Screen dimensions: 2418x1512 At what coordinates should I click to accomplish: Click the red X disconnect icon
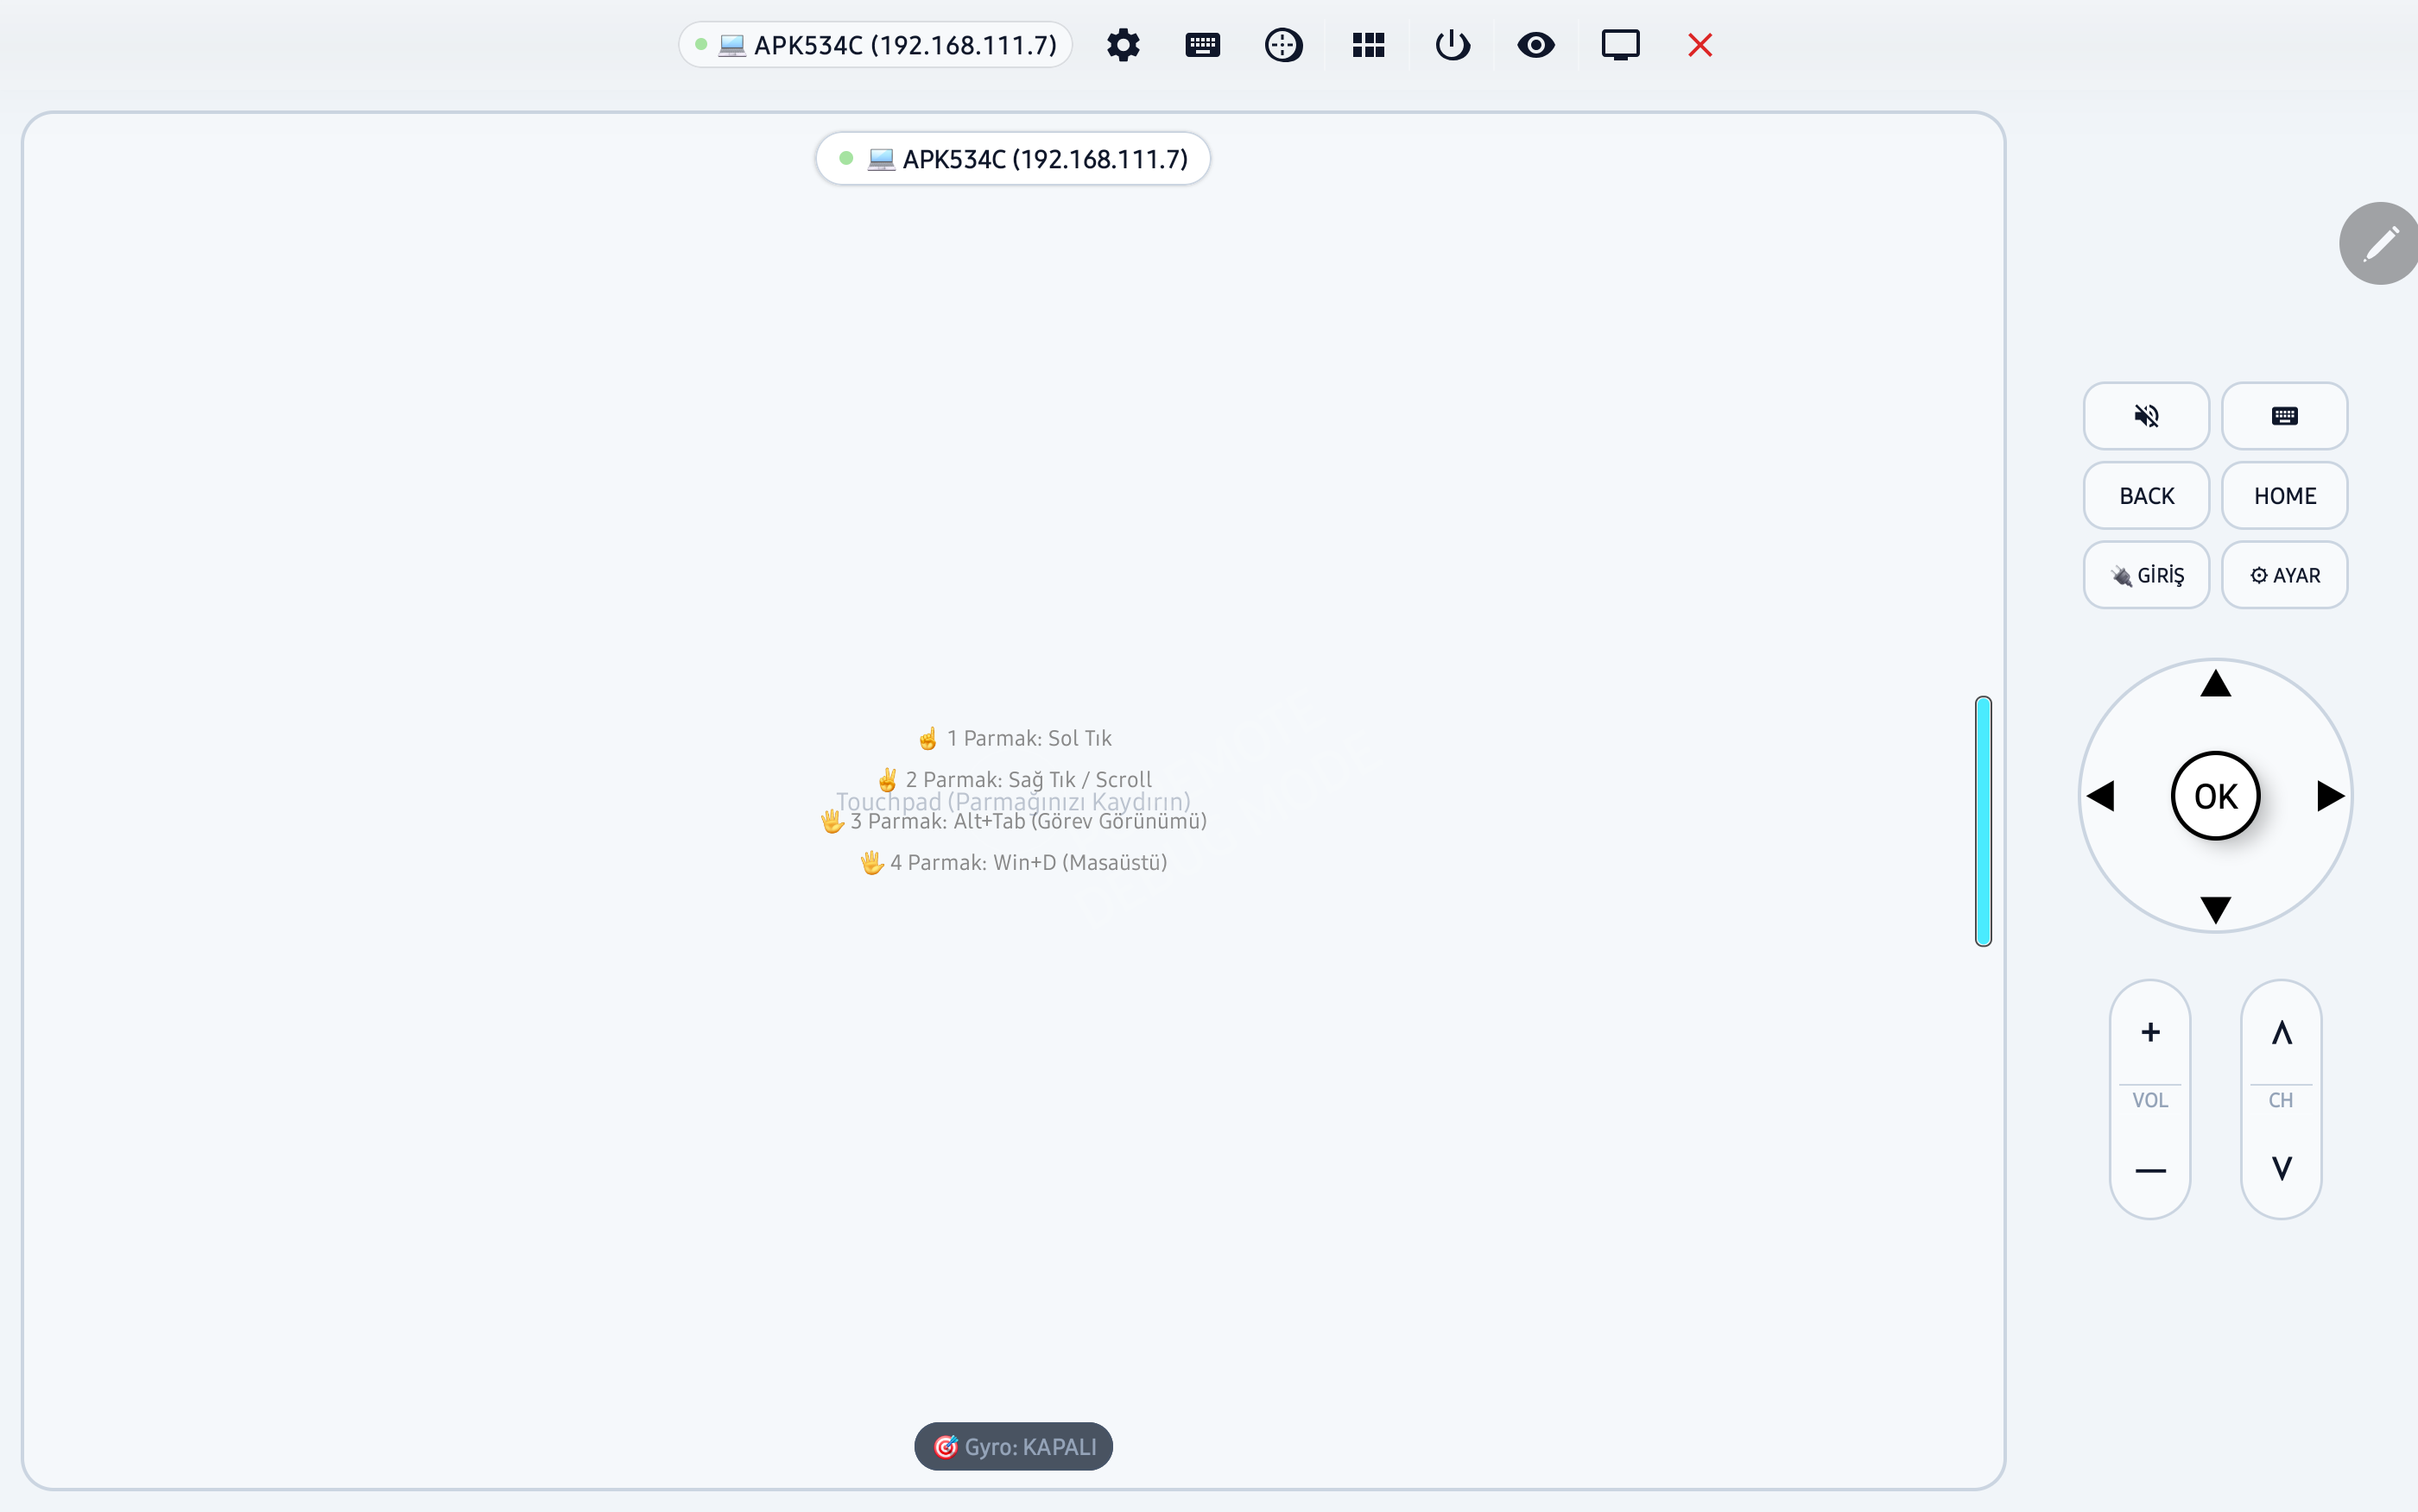click(1700, 45)
